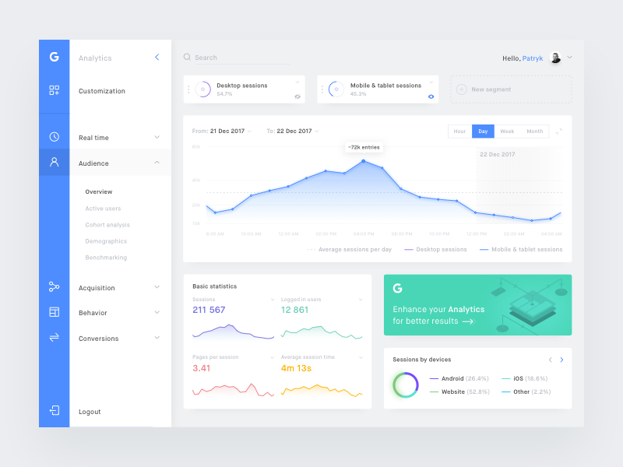This screenshot has height=467, width=623.
Task: Open Real time via the clock icon
Action: [54, 137]
